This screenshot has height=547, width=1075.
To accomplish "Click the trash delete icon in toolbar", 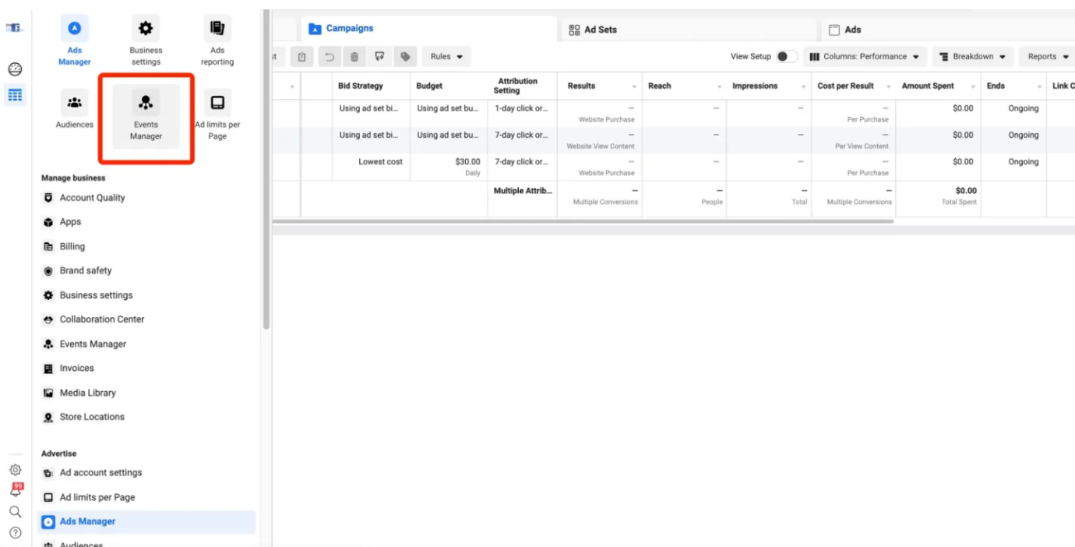I will click(x=354, y=57).
